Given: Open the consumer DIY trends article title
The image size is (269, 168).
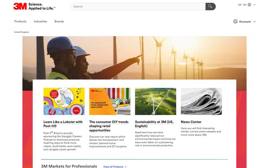Looking at the screenshot, I should coord(109,126).
